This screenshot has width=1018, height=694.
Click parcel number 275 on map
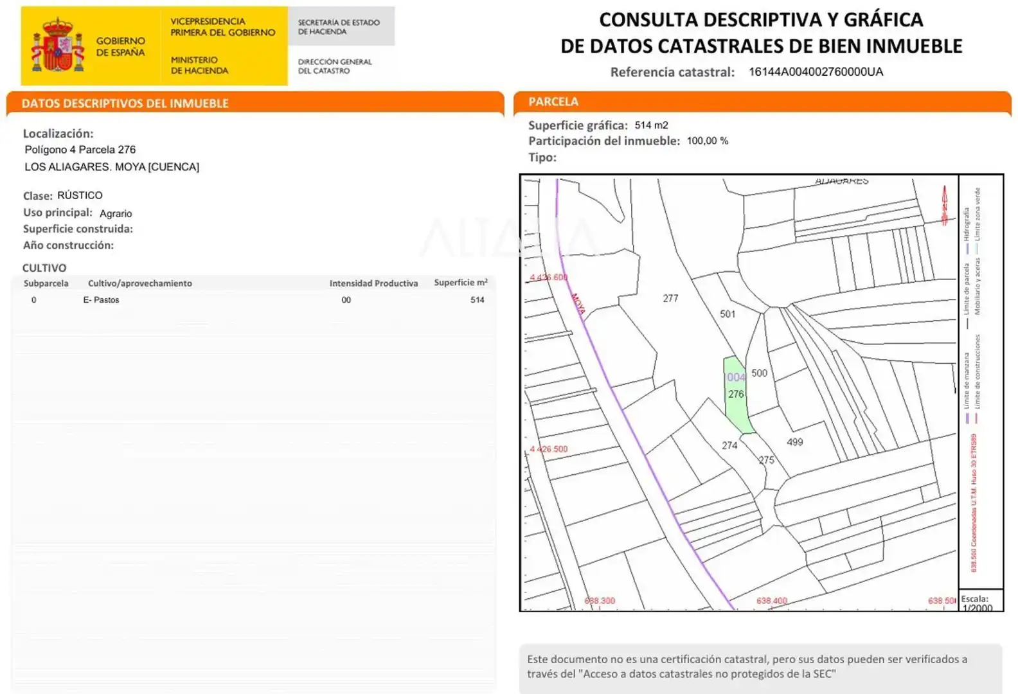767,460
